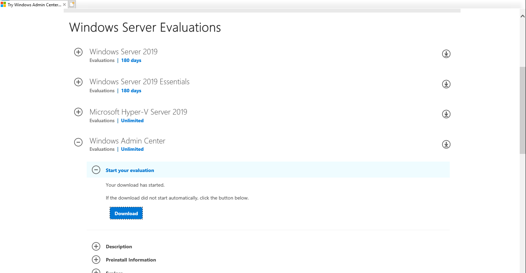Expand the Description section
526x273 pixels.
coord(96,247)
